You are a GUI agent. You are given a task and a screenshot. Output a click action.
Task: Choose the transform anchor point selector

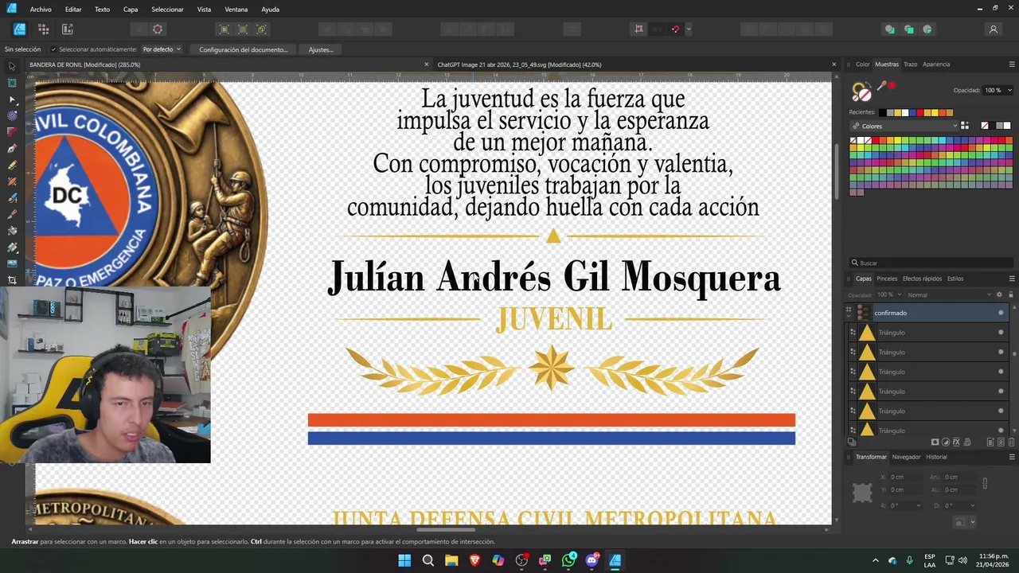click(x=862, y=493)
